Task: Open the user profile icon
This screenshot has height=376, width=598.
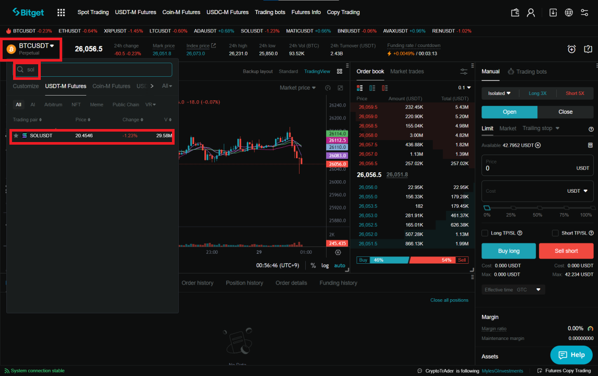Action: pyautogui.click(x=531, y=13)
